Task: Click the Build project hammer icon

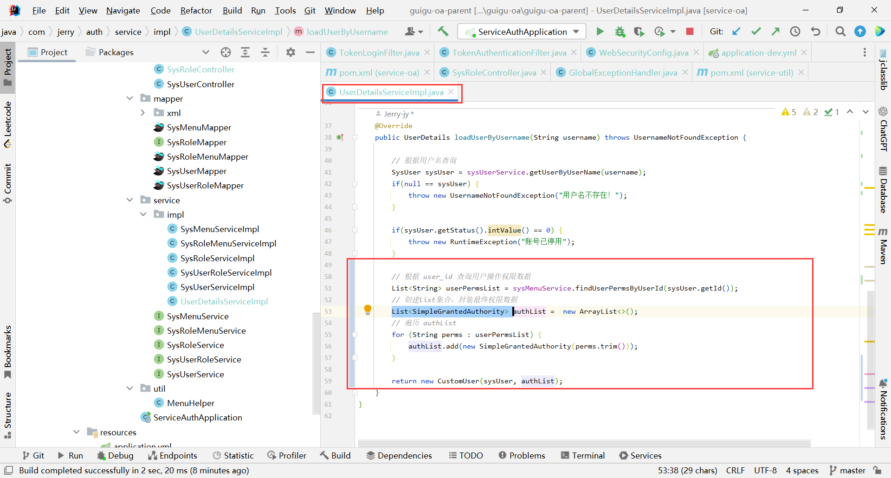Action: (x=443, y=32)
